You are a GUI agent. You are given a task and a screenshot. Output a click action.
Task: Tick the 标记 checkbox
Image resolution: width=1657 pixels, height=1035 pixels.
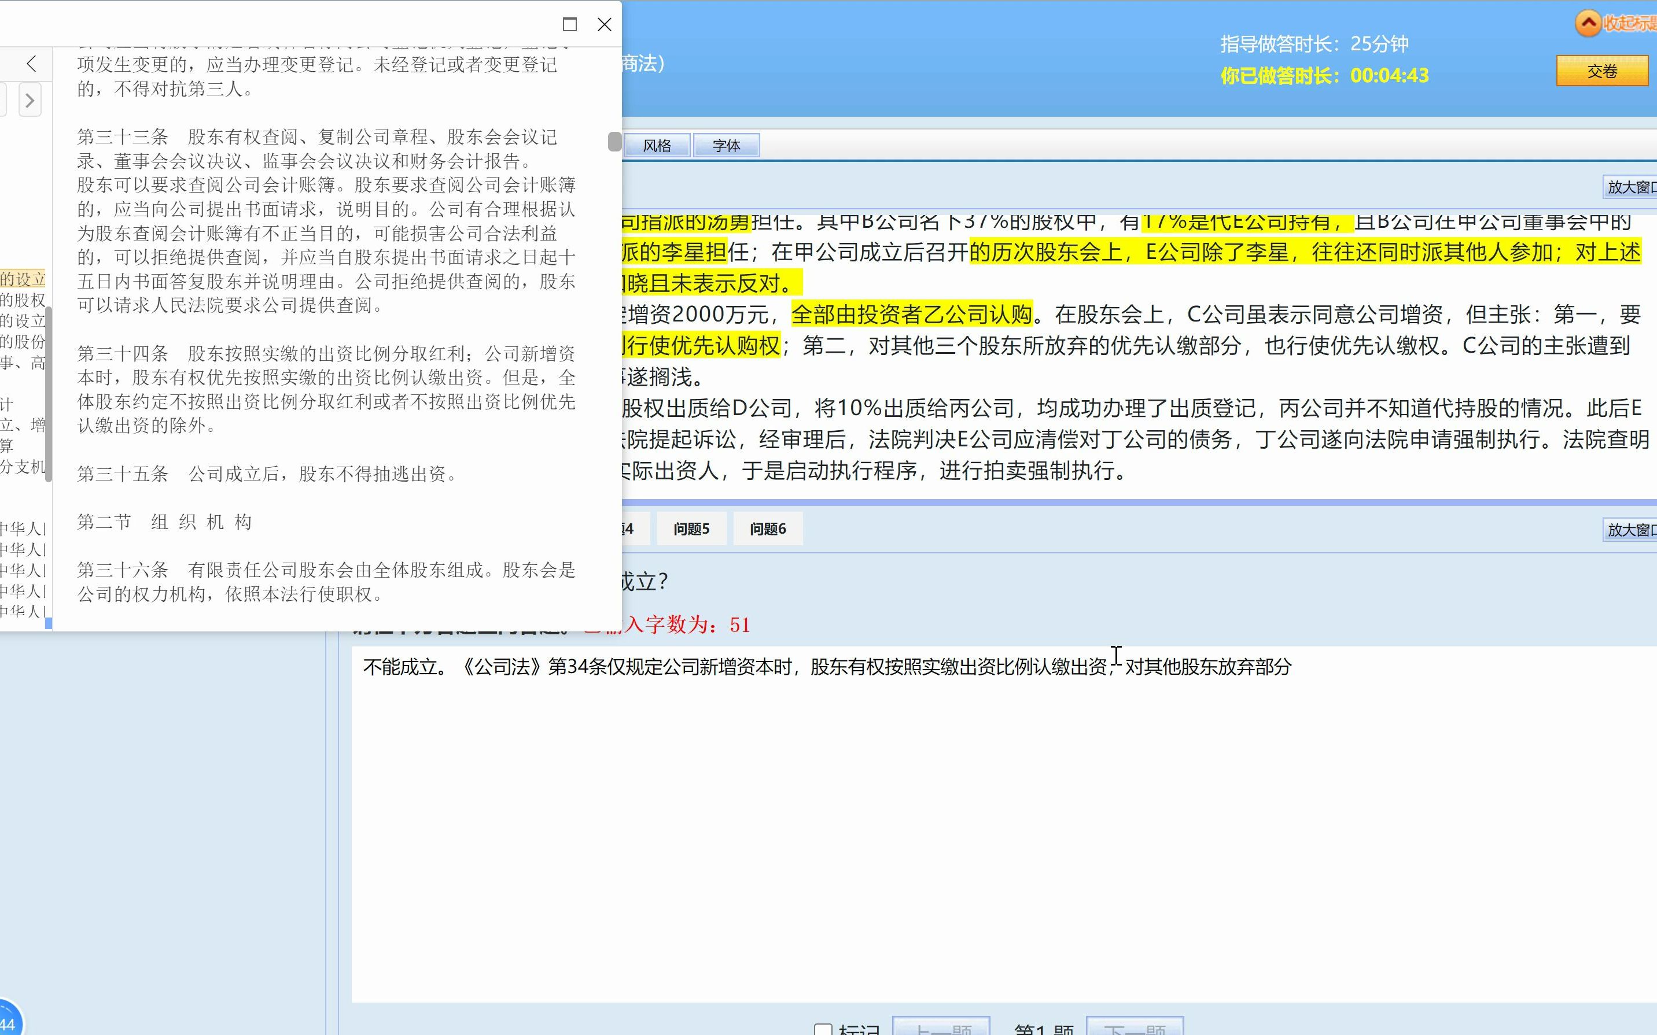click(x=823, y=1030)
